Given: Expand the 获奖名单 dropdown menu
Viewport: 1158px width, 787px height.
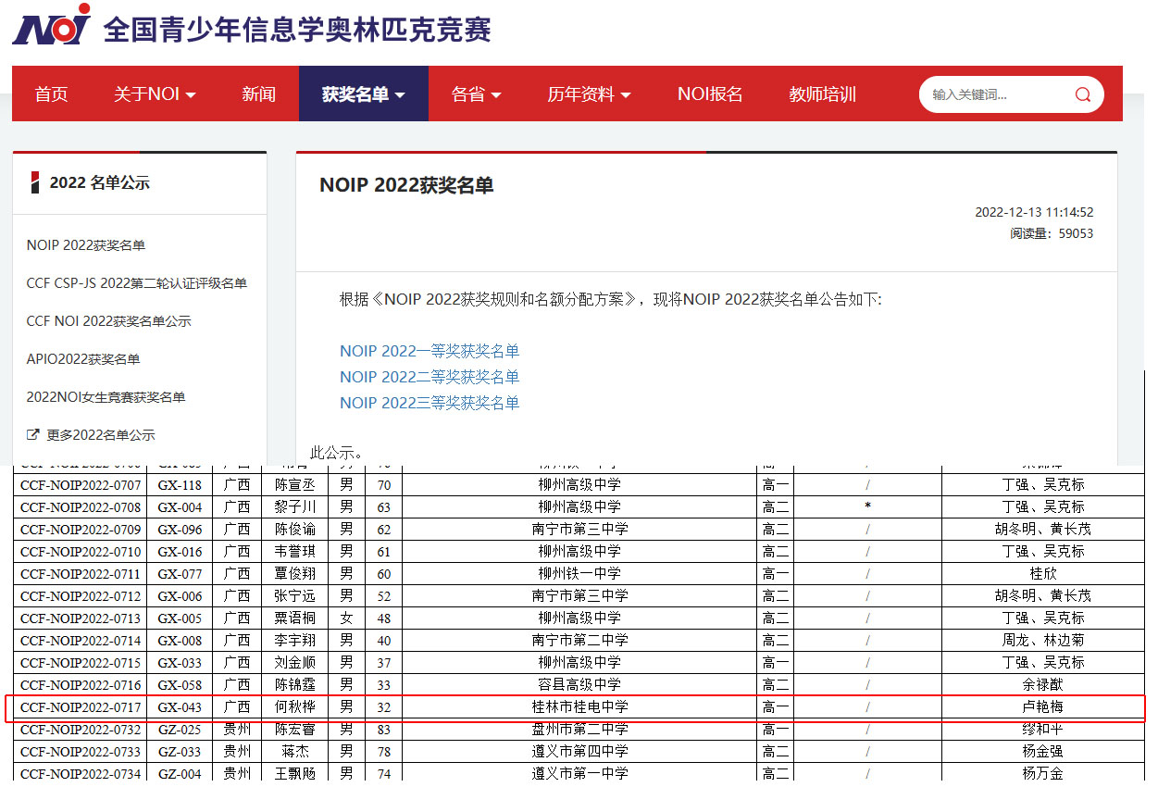Looking at the screenshot, I should pyautogui.click(x=363, y=94).
